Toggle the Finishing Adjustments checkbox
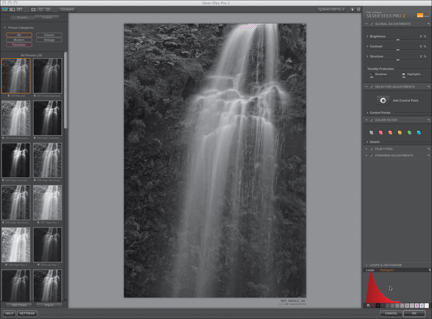 point(372,155)
